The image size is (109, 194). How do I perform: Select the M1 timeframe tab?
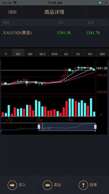18,53
